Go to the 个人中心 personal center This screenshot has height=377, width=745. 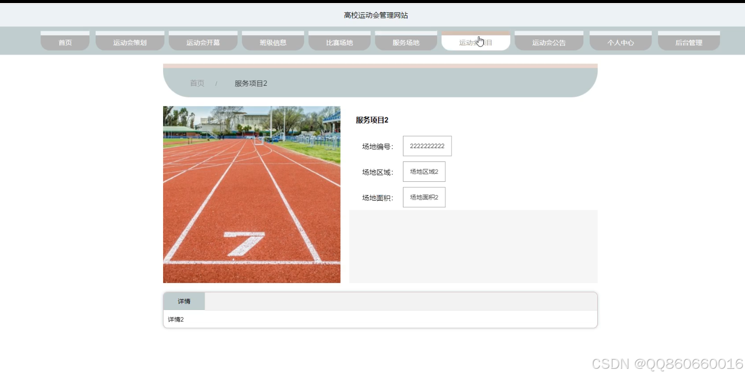click(x=620, y=42)
